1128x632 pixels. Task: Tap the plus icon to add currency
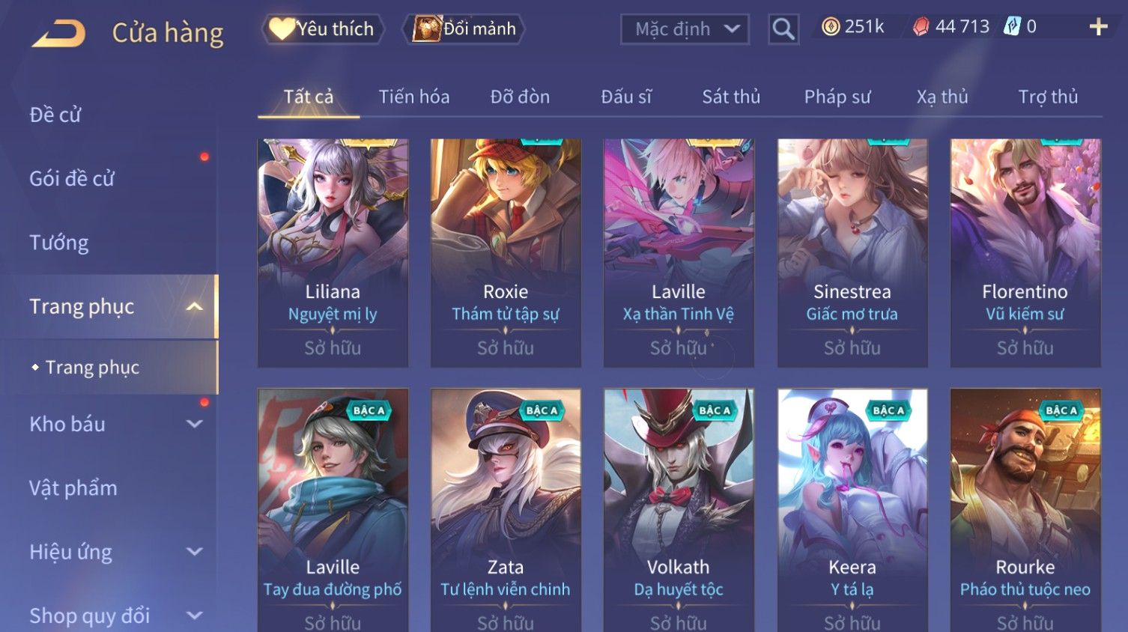click(x=1098, y=27)
